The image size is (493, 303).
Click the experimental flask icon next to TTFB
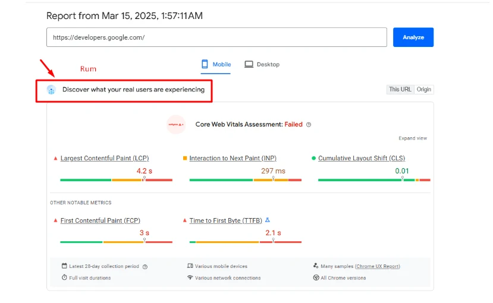(x=268, y=220)
